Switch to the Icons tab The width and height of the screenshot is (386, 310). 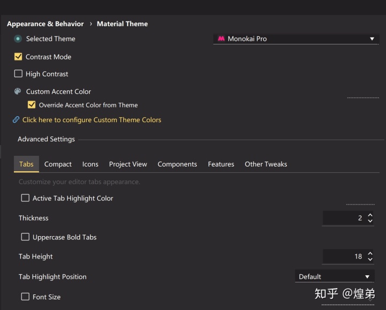pos(91,164)
